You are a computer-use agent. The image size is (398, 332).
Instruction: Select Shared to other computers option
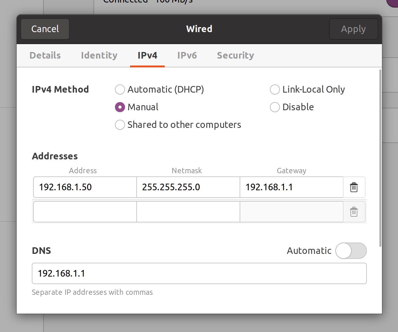120,125
